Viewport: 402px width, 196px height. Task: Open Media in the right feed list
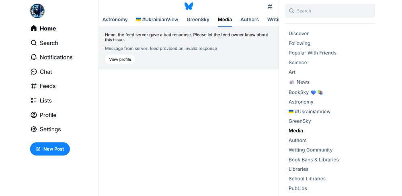click(x=296, y=131)
